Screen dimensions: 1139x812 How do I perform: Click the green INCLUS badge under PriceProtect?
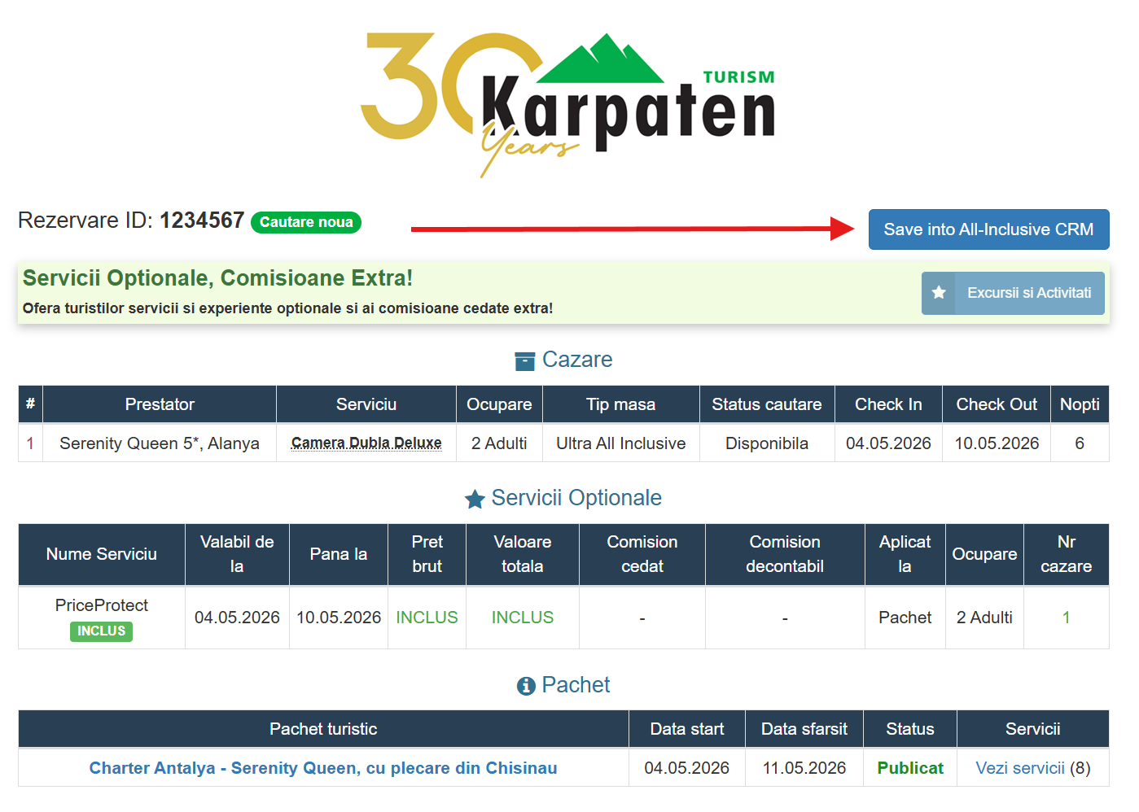tap(101, 631)
